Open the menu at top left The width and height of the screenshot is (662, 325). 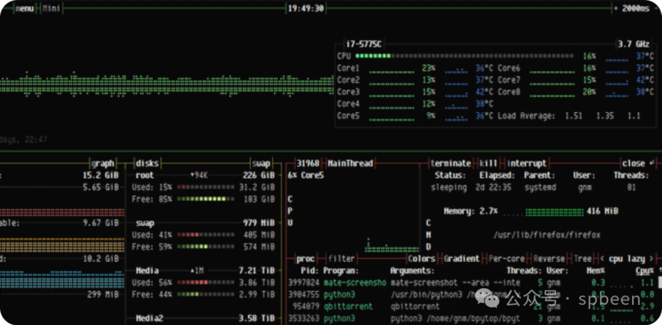coord(24,9)
